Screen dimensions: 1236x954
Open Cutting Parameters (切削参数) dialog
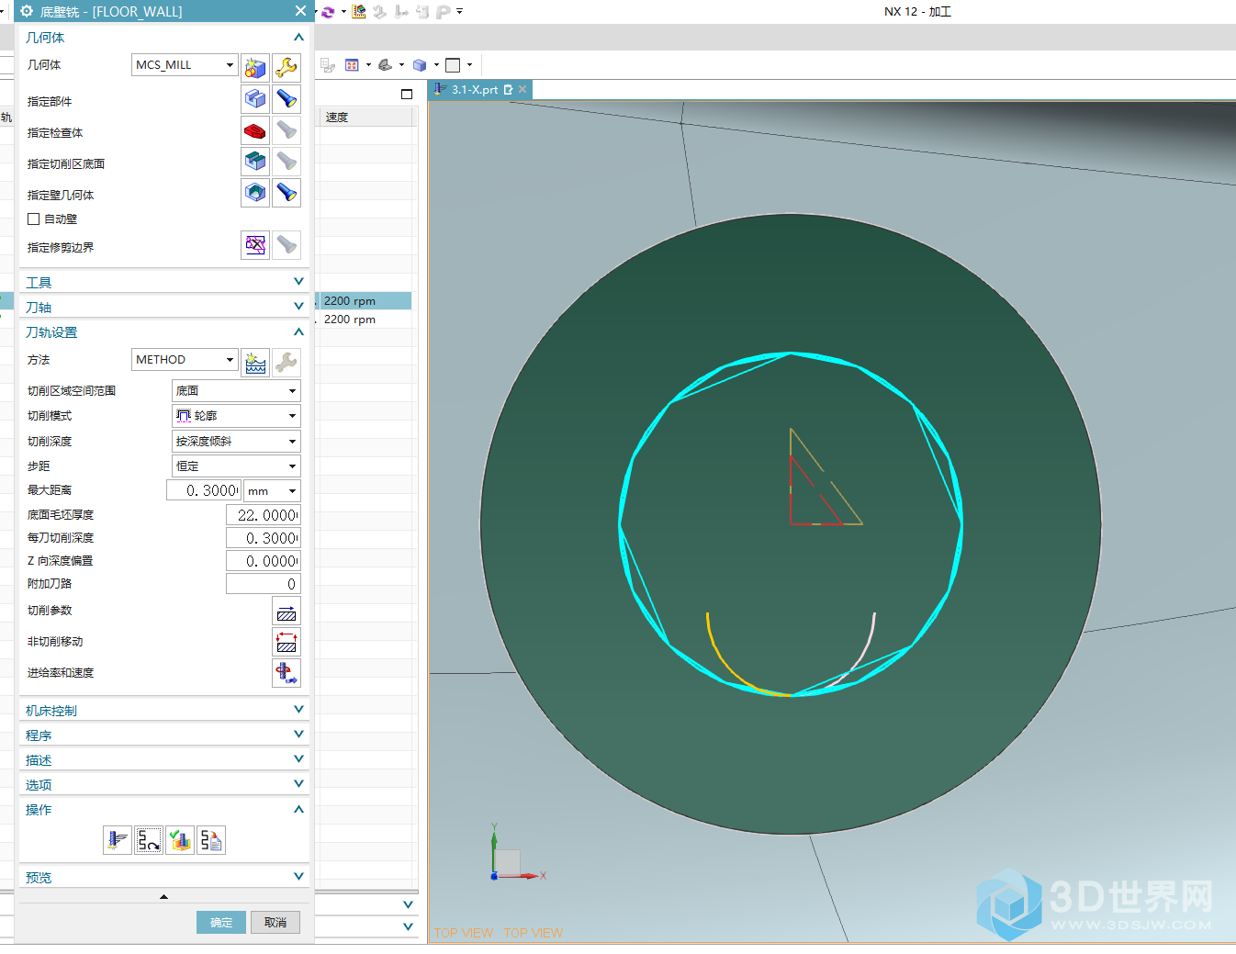287,612
